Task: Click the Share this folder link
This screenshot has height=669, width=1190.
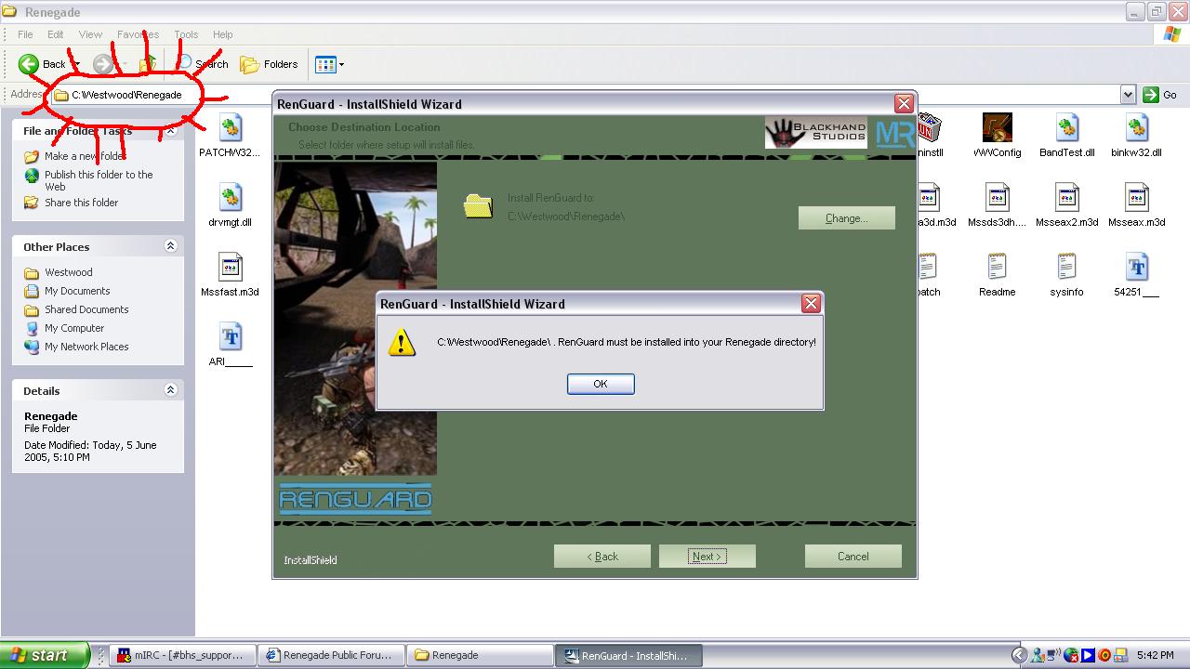Action: click(x=81, y=203)
